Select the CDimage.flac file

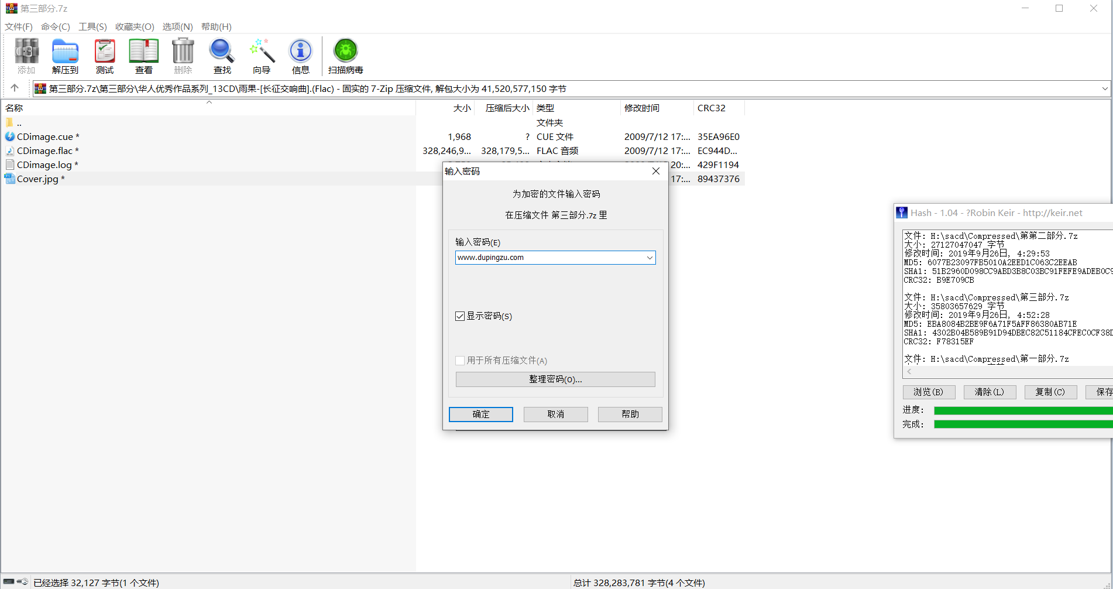44,151
